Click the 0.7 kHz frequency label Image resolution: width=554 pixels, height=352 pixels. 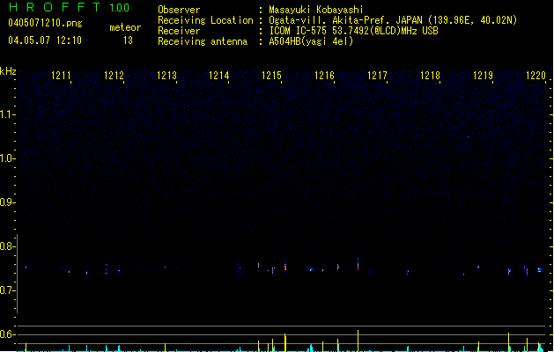tap(7, 290)
